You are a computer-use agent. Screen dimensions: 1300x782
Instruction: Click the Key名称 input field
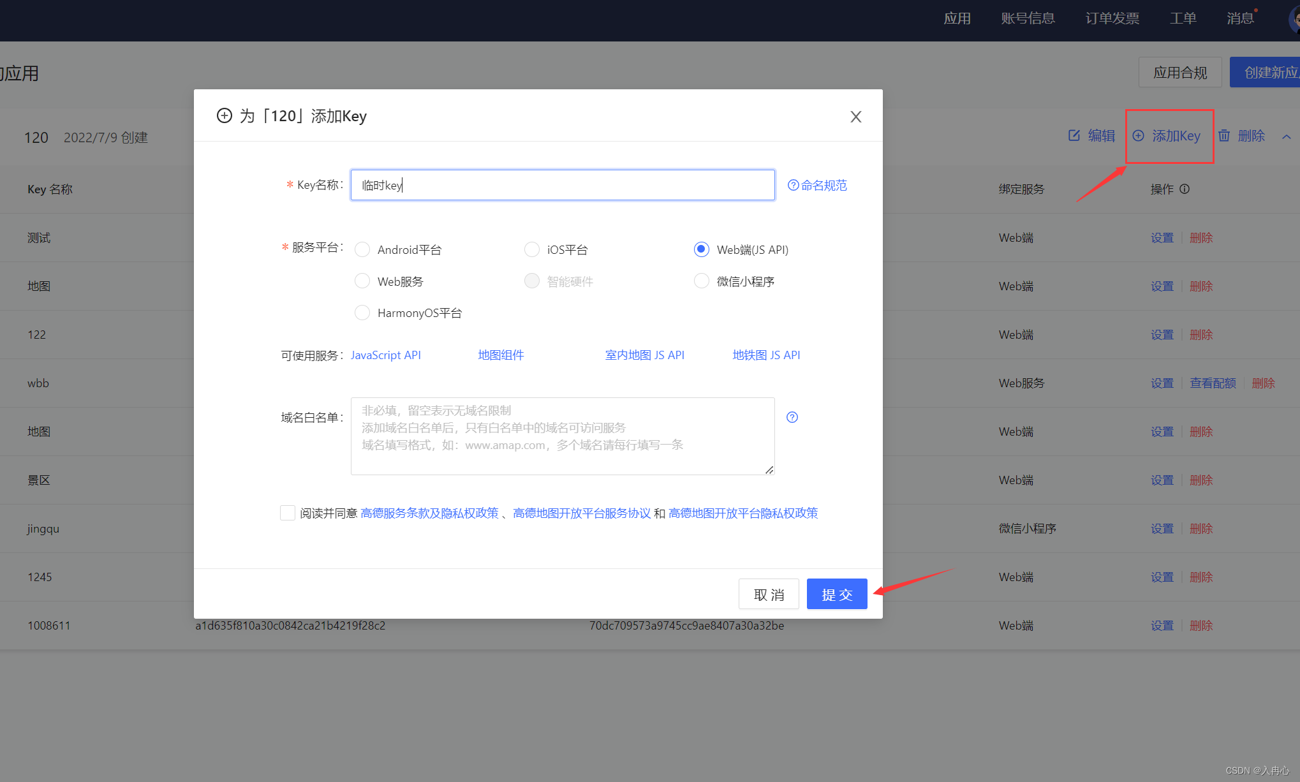[562, 185]
